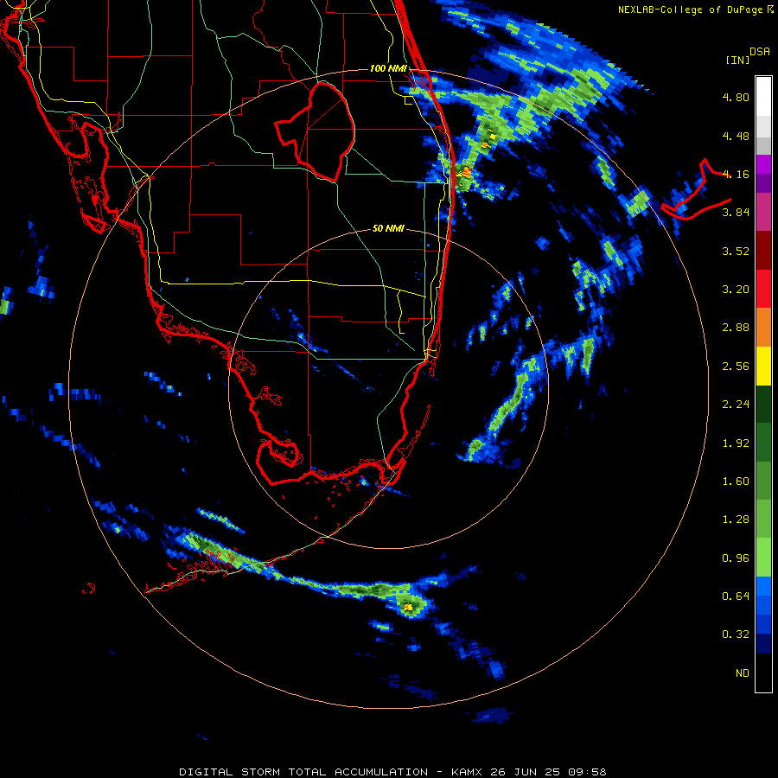Pick the white swatch atop the color bar

pyautogui.click(x=763, y=97)
